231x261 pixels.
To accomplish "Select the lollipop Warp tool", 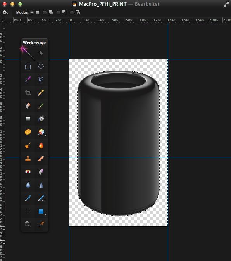I will (x=41, y=132).
